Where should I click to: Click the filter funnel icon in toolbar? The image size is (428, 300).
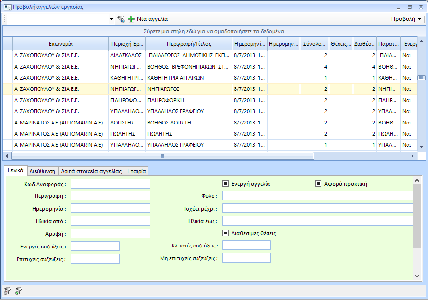click(121, 19)
